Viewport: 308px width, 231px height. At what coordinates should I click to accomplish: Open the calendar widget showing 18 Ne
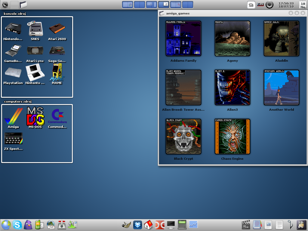[303, 5]
